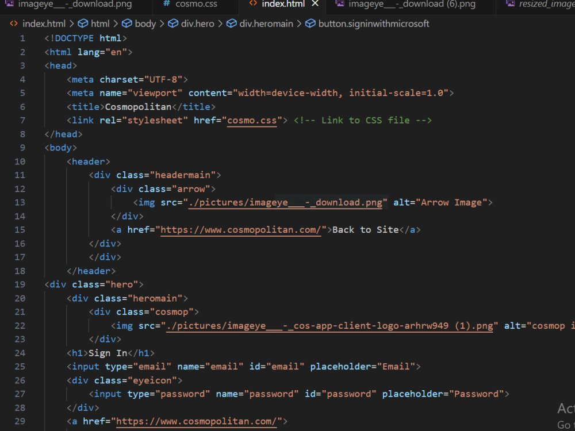Click the id="email" attribute
Screen dimensions: 575x431
(x=277, y=367)
